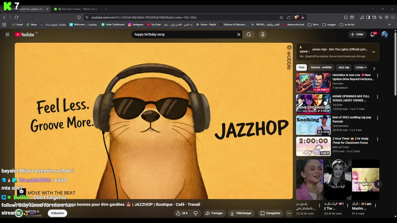
Task: Open options for Hermidox live video
Action: click(x=377, y=76)
